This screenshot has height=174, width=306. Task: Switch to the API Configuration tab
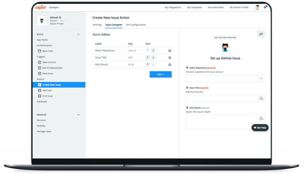136,25
